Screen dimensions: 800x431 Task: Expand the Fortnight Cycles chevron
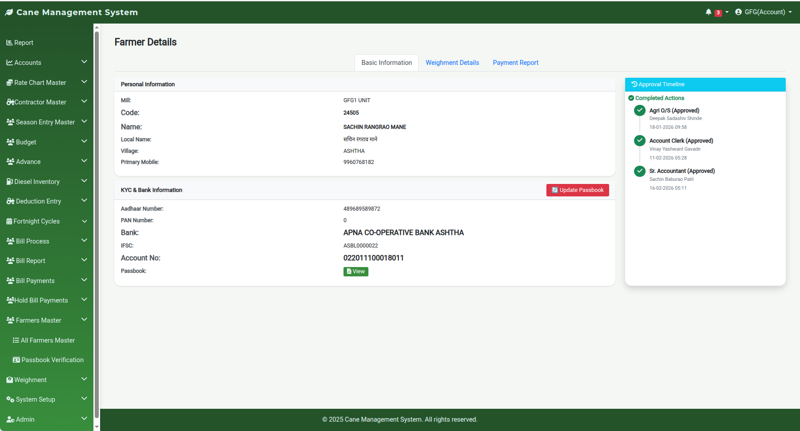pyautogui.click(x=84, y=221)
